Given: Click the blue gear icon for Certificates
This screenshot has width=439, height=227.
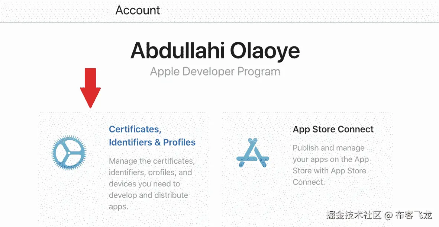Looking at the screenshot, I should (x=69, y=153).
